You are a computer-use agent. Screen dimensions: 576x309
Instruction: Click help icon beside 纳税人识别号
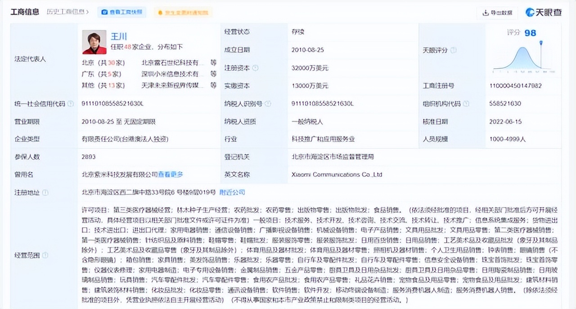pyautogui.click(x=268, y=104)
